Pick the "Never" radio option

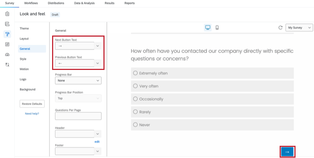pyautogui.click(x=135, y=125)
